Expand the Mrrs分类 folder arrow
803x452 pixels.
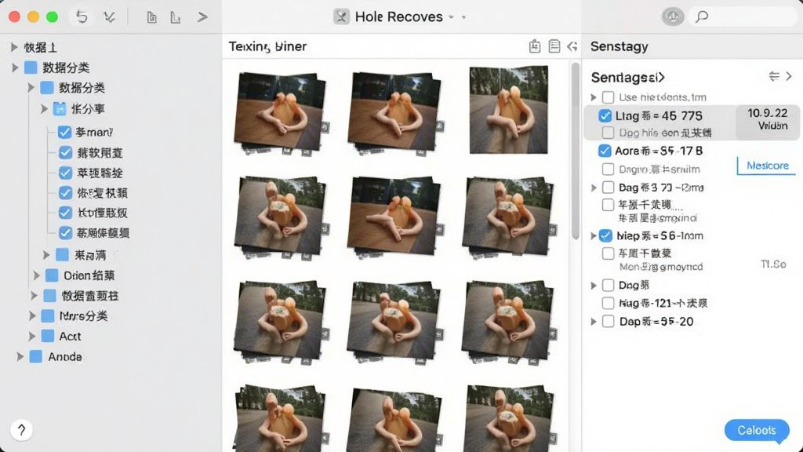point(31,315)
